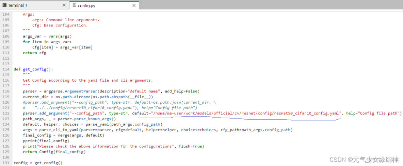Click 'config = get_config()' on last line
The image size is (403, 166).
tap(38, 163)
